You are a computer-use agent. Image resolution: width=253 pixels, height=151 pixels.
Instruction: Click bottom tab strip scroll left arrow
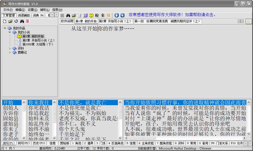click(246, 143)
